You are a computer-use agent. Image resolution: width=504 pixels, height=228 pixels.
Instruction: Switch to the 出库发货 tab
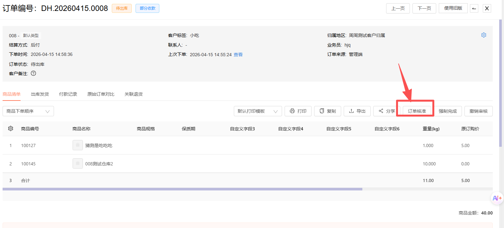coord(40,94)
